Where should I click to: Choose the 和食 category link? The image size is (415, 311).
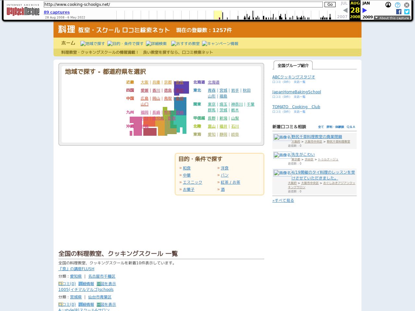click(x=187, y=168)
